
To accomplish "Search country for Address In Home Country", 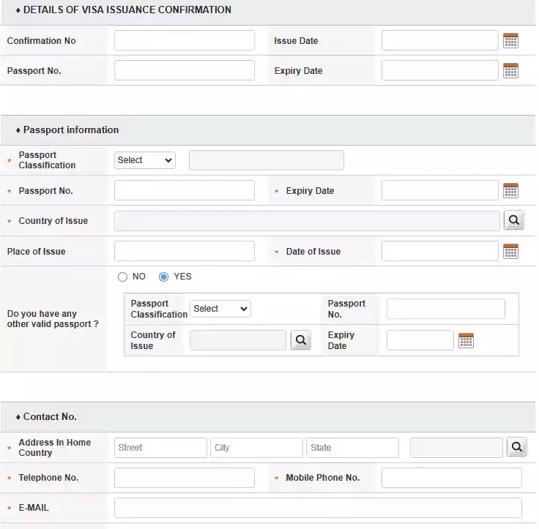I will click(x=516, y=447).
